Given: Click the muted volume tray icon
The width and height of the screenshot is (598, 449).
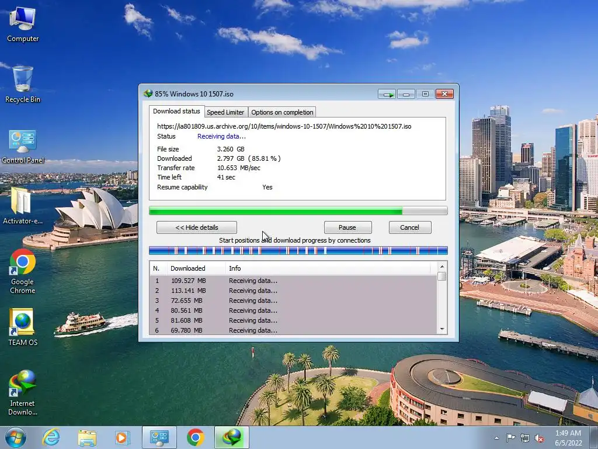Looking at the screenshot, I should [539, 438].
